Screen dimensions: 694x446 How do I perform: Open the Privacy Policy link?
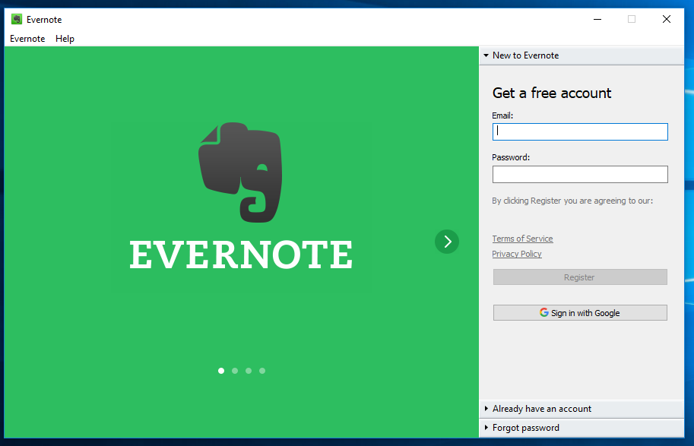click(517, 254)
